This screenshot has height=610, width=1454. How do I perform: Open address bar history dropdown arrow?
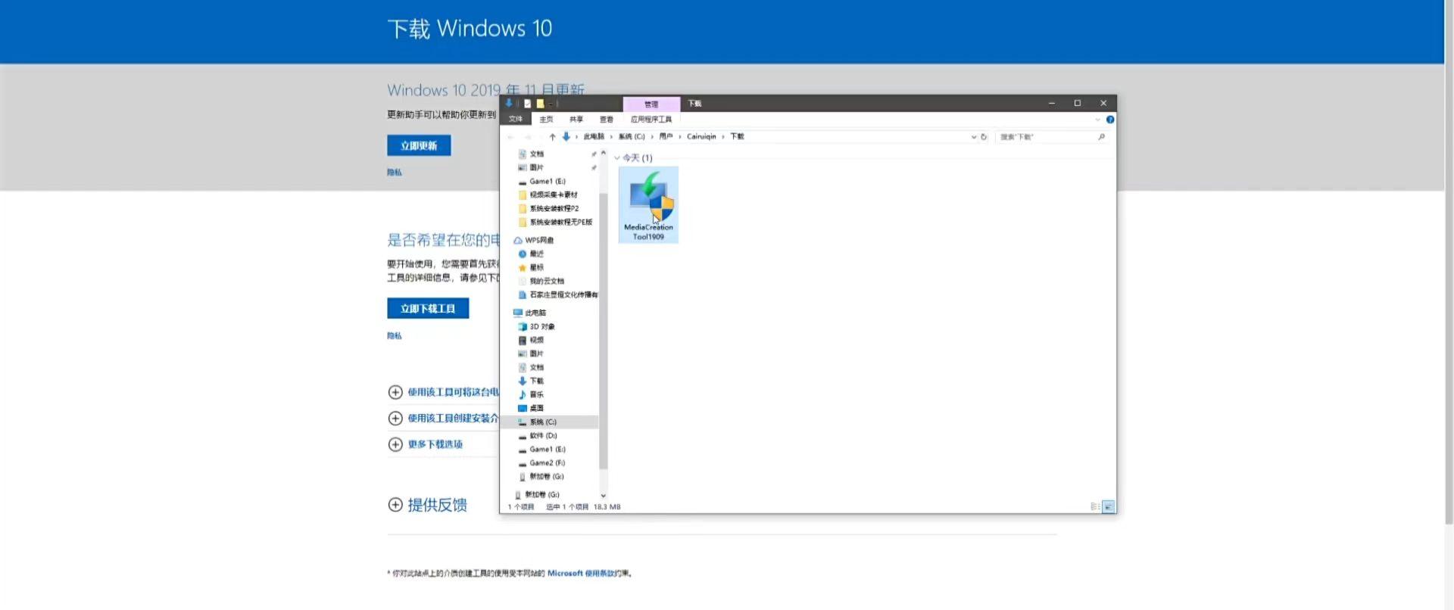[x=974, y=137]
